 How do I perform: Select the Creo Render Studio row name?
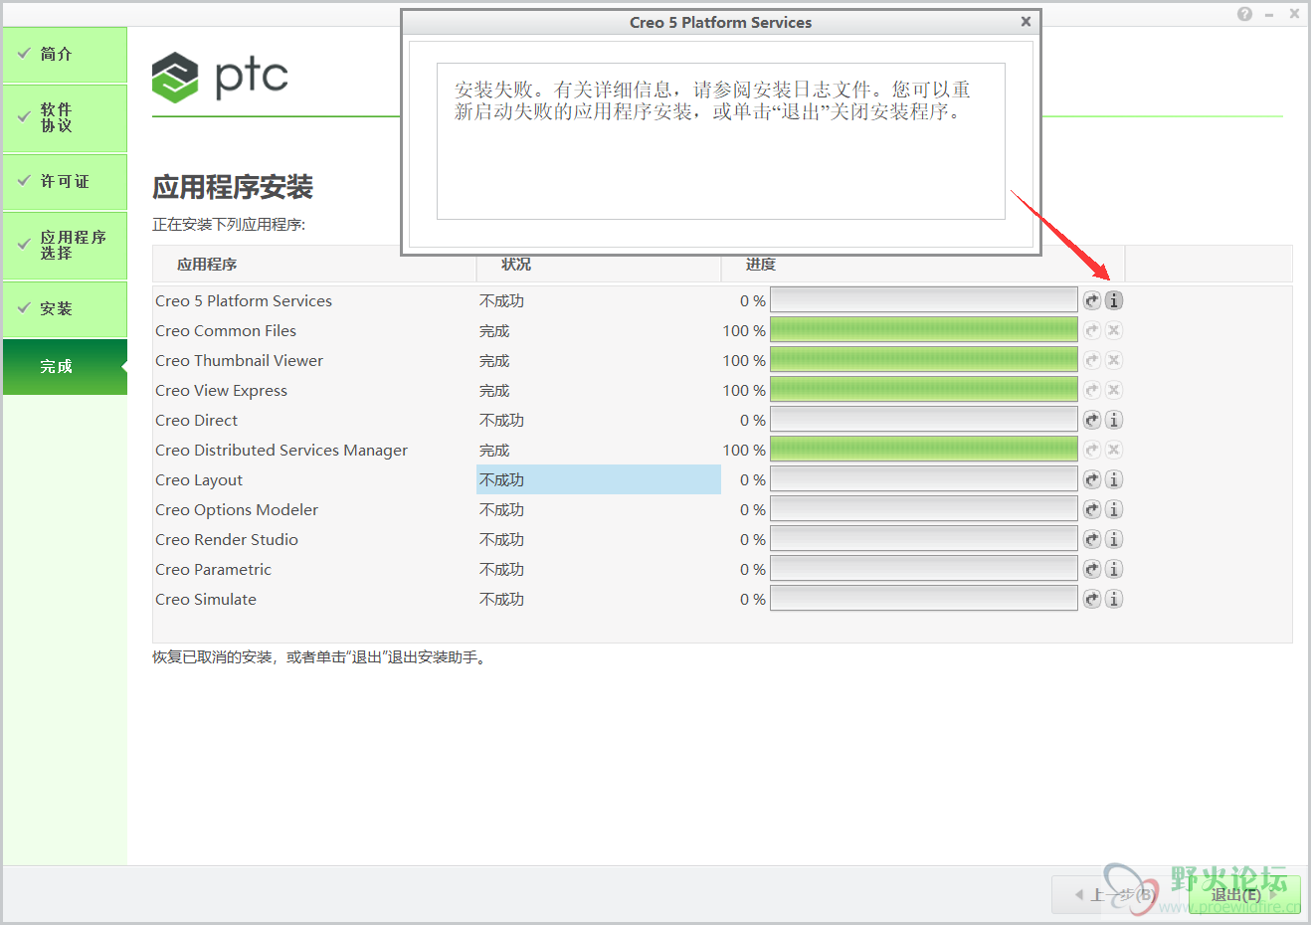227,539
